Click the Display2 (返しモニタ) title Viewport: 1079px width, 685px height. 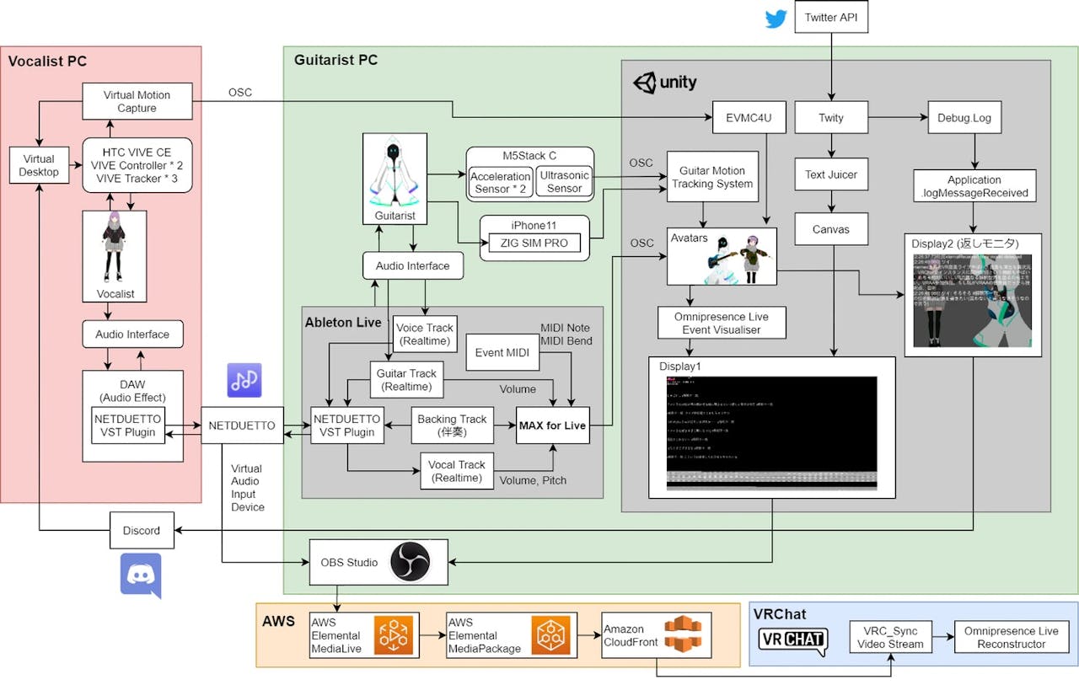(x=965, y=243)
